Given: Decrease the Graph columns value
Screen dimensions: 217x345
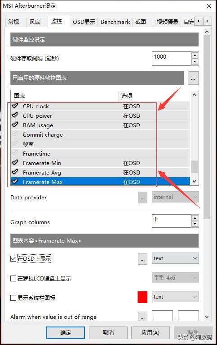Looking at the screenshot, I should (x=195, y=224).
